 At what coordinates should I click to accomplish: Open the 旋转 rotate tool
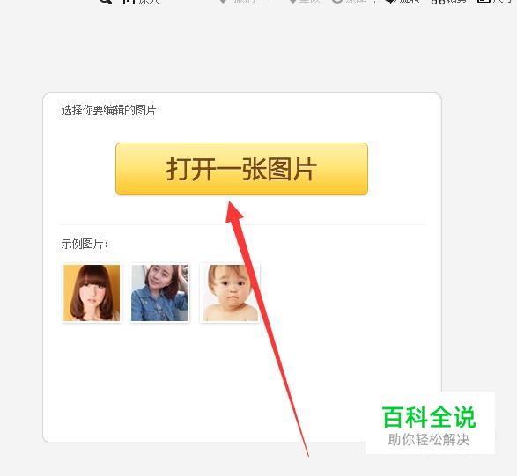[403, 1]
